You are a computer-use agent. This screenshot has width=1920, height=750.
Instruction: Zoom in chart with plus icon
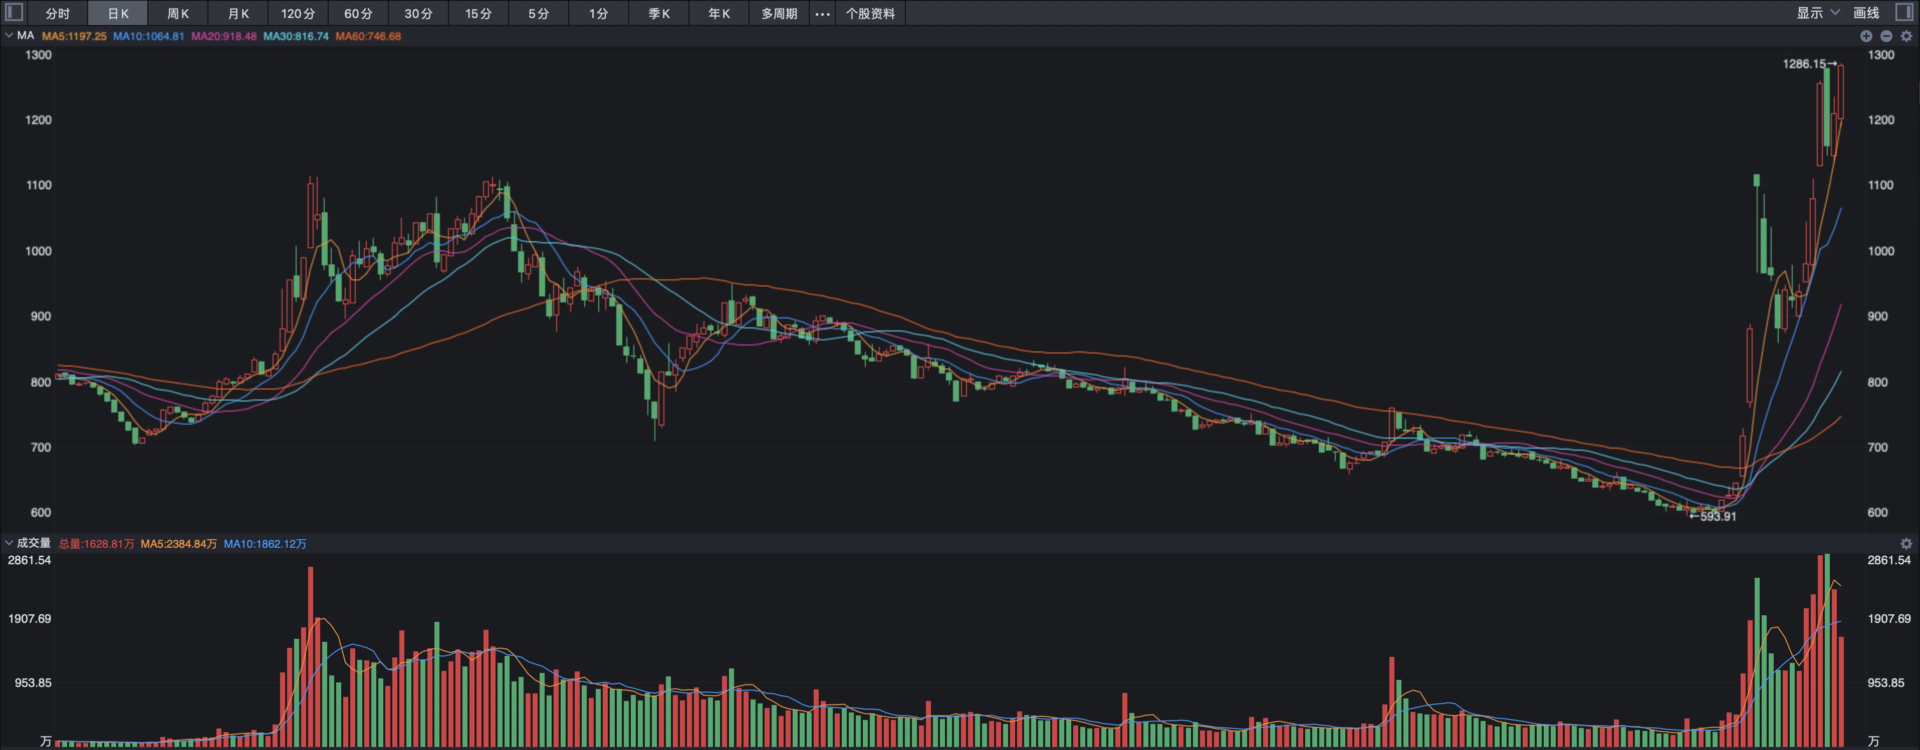[1865, 36]
